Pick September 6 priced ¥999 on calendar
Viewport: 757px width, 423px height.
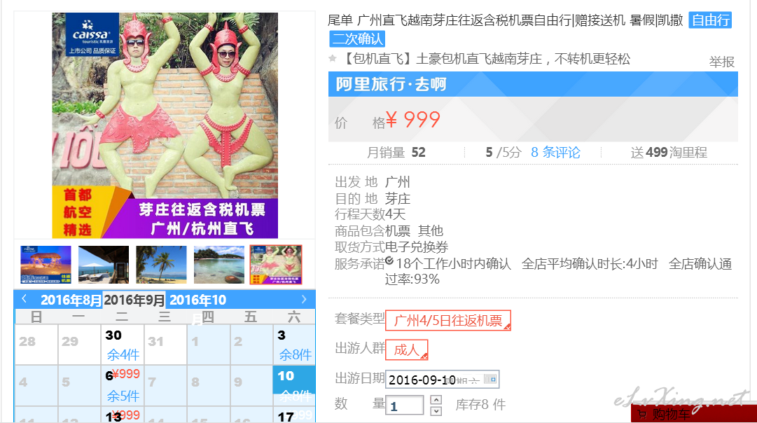(x=123, y=385)
